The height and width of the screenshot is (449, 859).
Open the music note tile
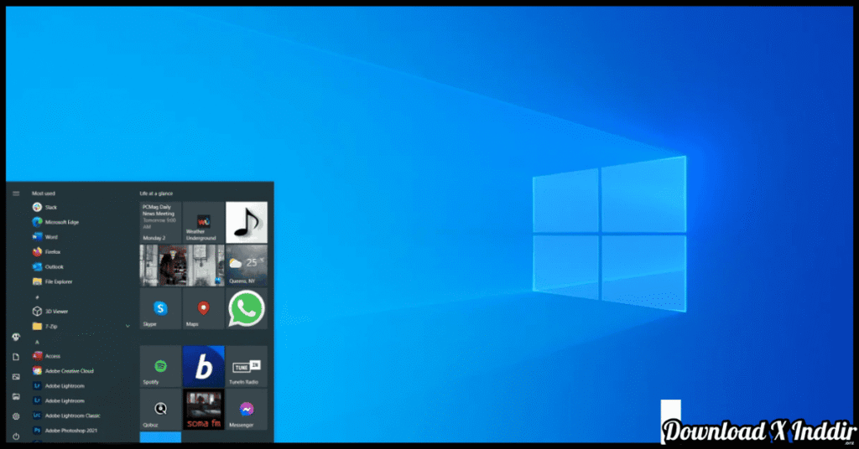click(247, 223)
